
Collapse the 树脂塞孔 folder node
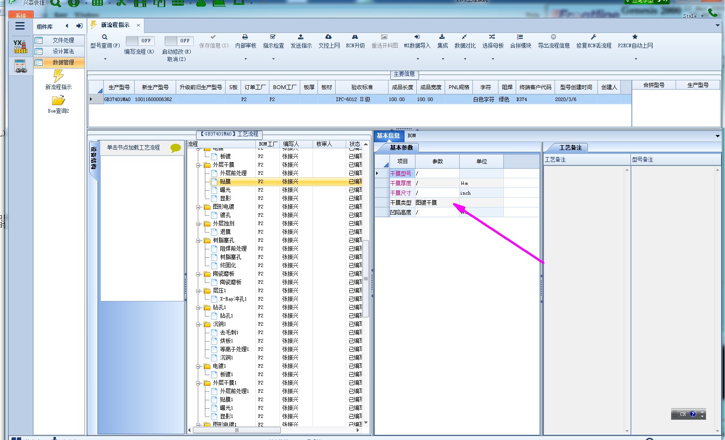199,241
